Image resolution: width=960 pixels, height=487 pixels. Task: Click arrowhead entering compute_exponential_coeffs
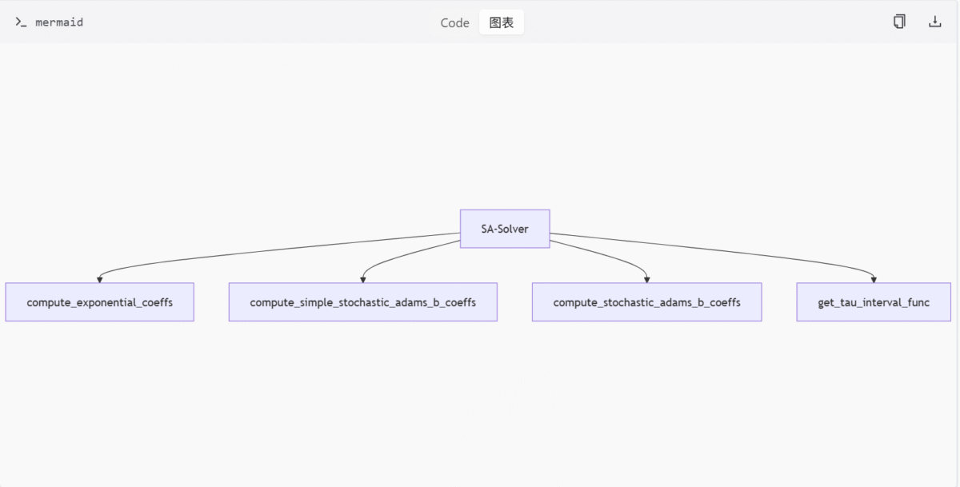99,280
